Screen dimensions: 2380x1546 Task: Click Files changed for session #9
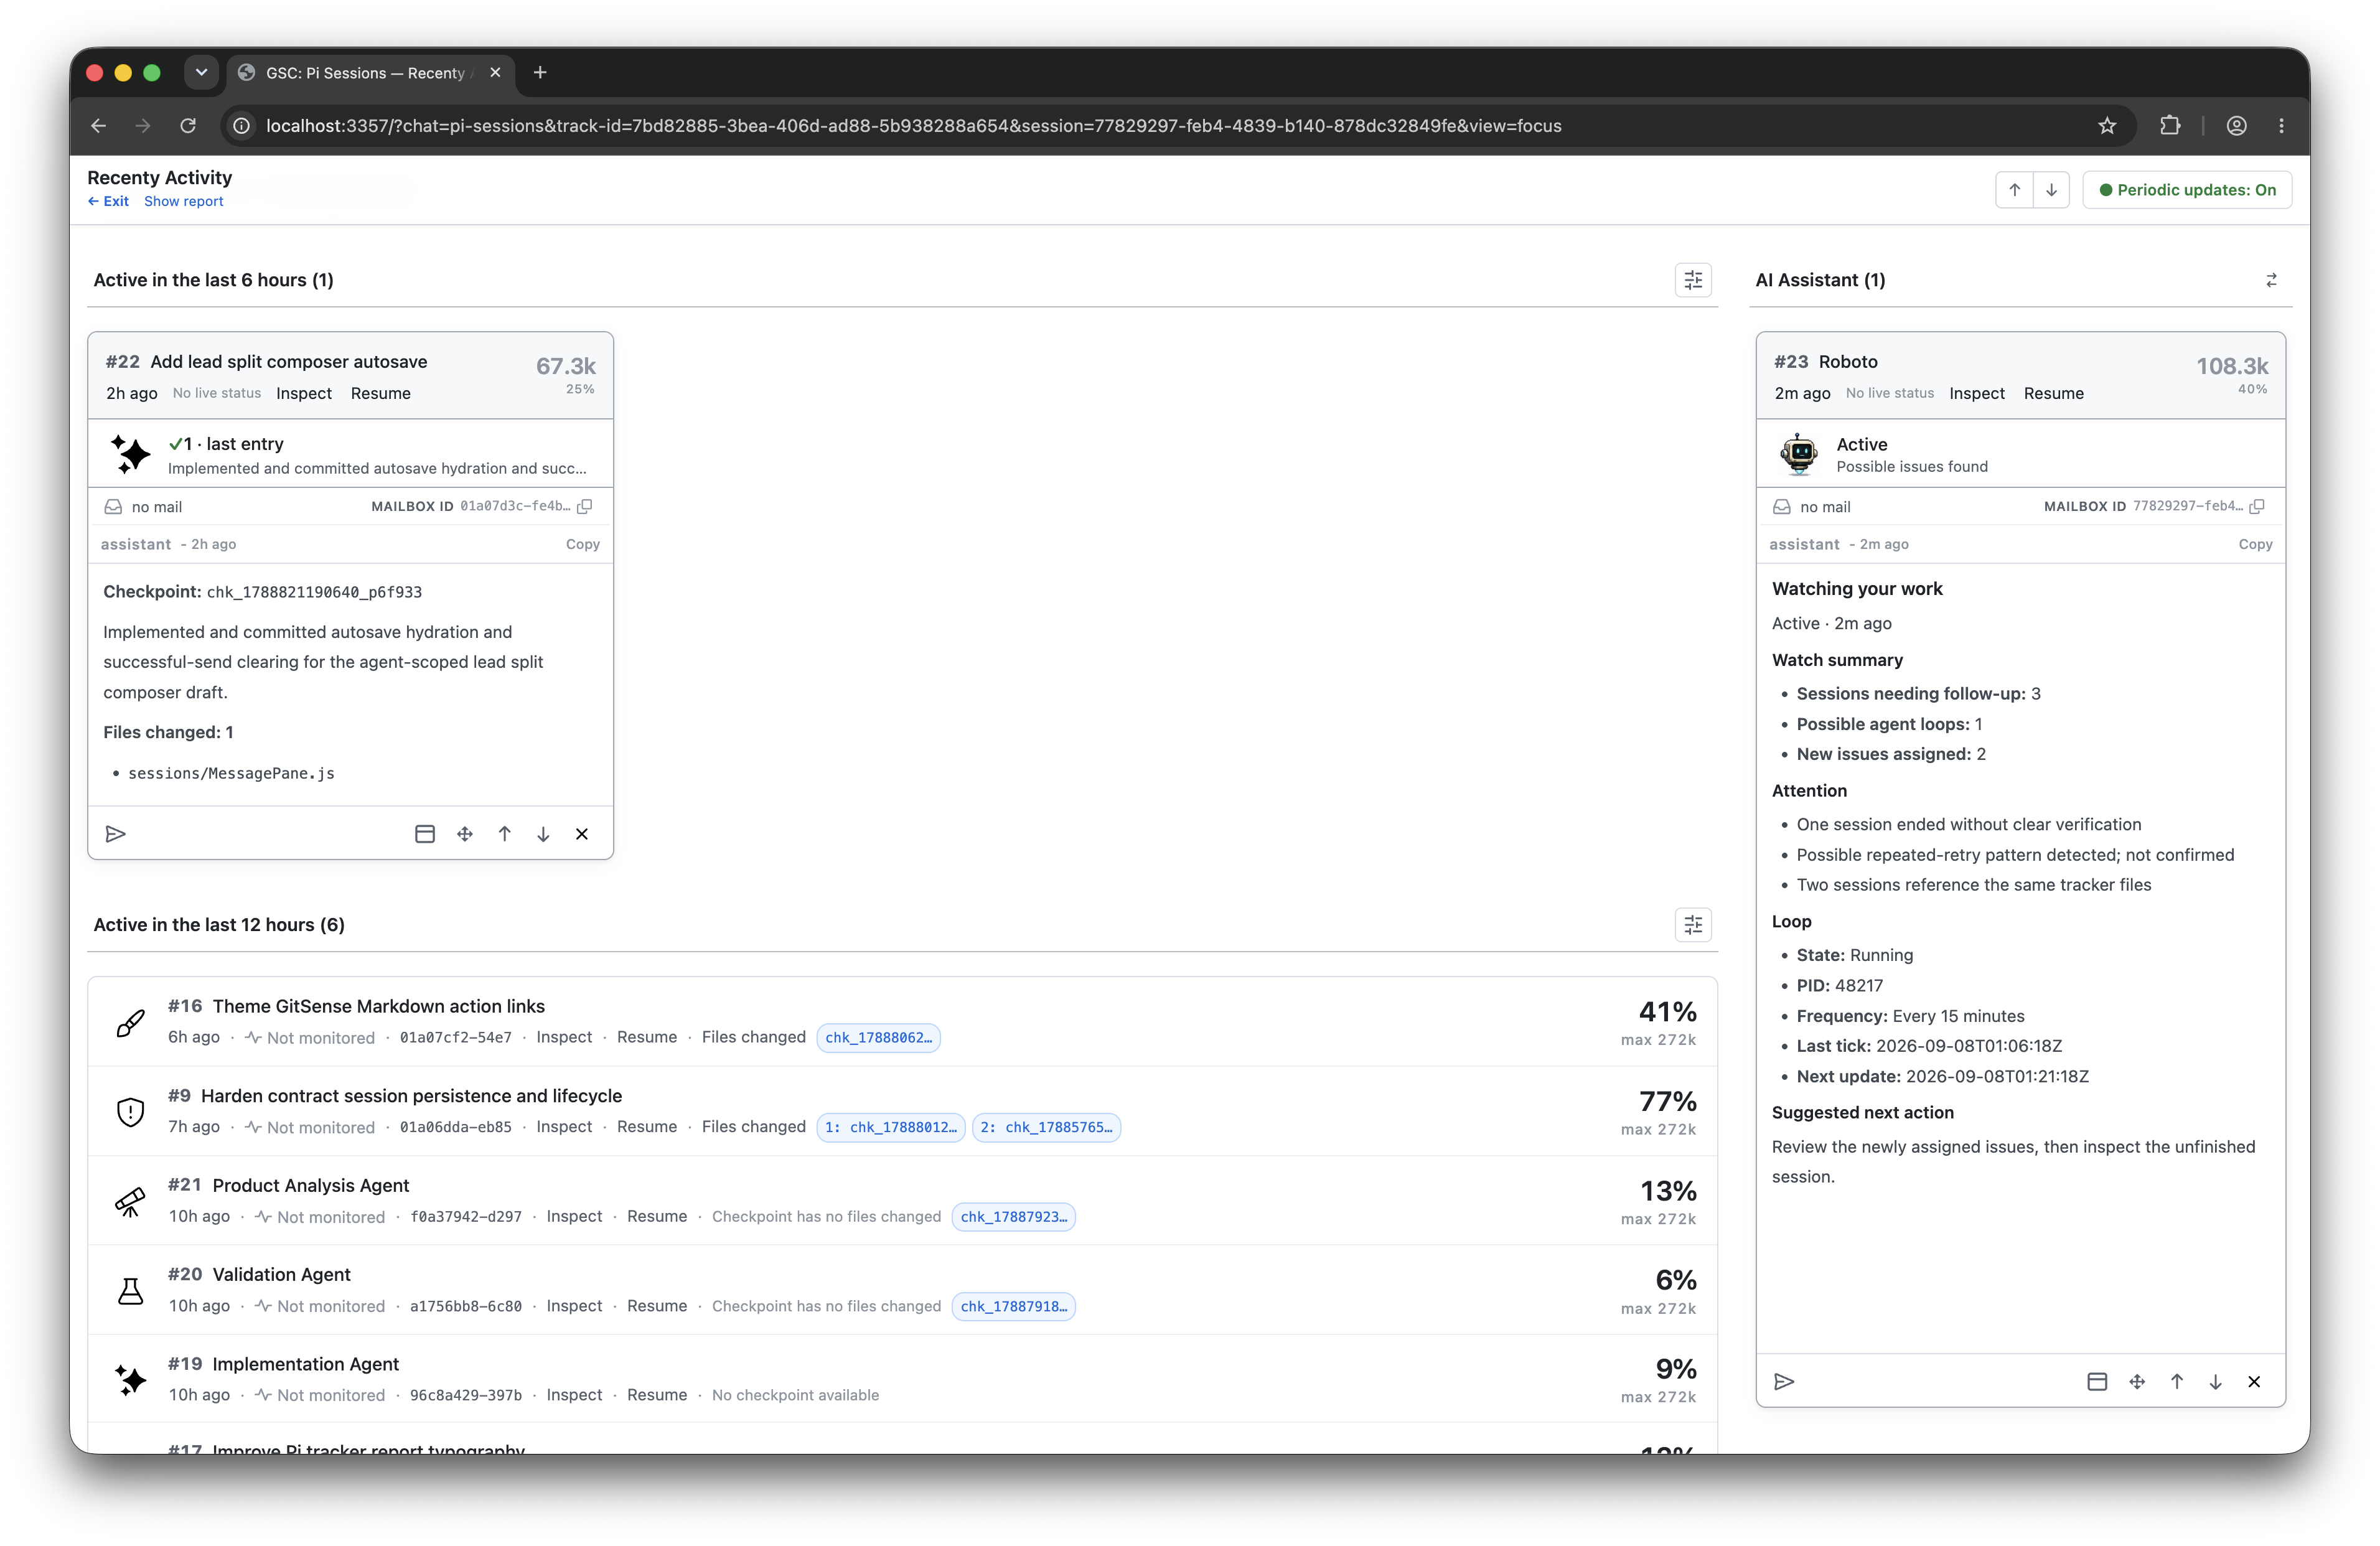pos(753,1126)
